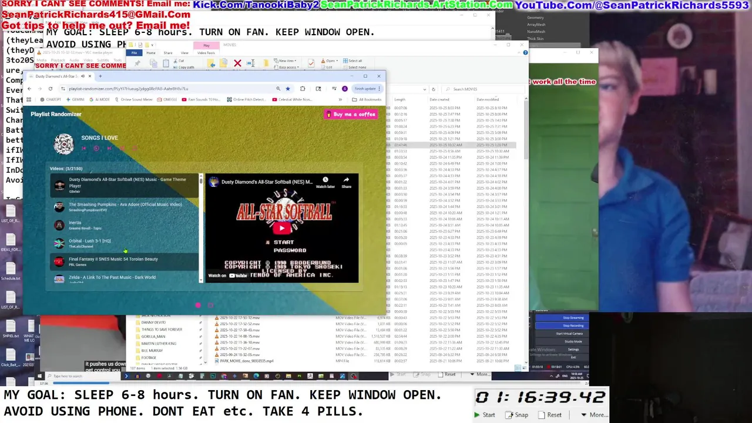Viewport: 752px width, 423px height.
Task: Click the Play contextual ribbon tab
Action: (x=206, y=45)
